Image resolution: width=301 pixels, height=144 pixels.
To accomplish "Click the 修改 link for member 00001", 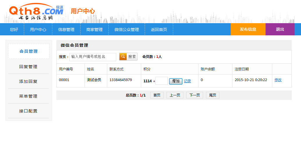I will tap(278, 80).
